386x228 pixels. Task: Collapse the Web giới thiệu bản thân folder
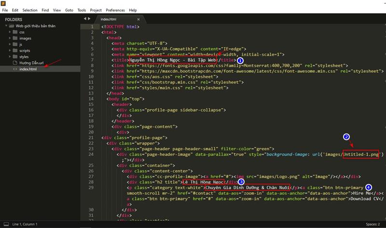(x=5, y=26)
